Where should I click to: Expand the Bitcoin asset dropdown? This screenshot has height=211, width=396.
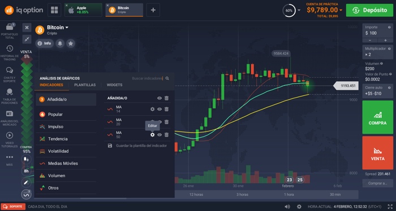tap(67, 28)
